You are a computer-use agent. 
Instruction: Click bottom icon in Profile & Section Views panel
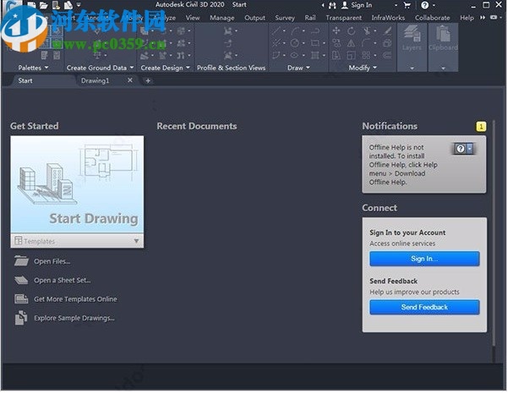coord(228,56)
